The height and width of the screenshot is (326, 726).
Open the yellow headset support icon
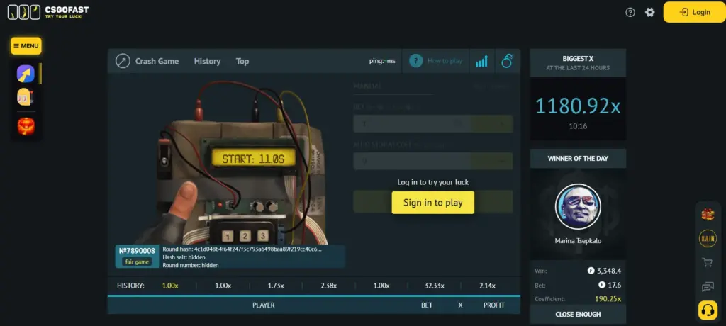[708, 310]
